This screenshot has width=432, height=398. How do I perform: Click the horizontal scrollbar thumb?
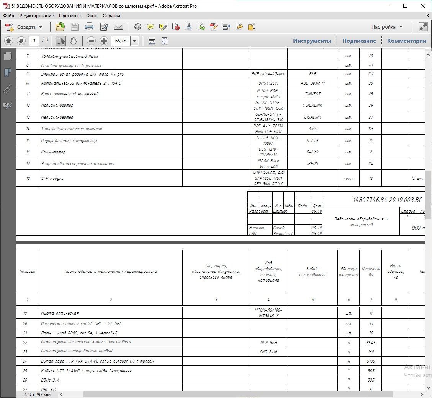[x=238, y=394]
